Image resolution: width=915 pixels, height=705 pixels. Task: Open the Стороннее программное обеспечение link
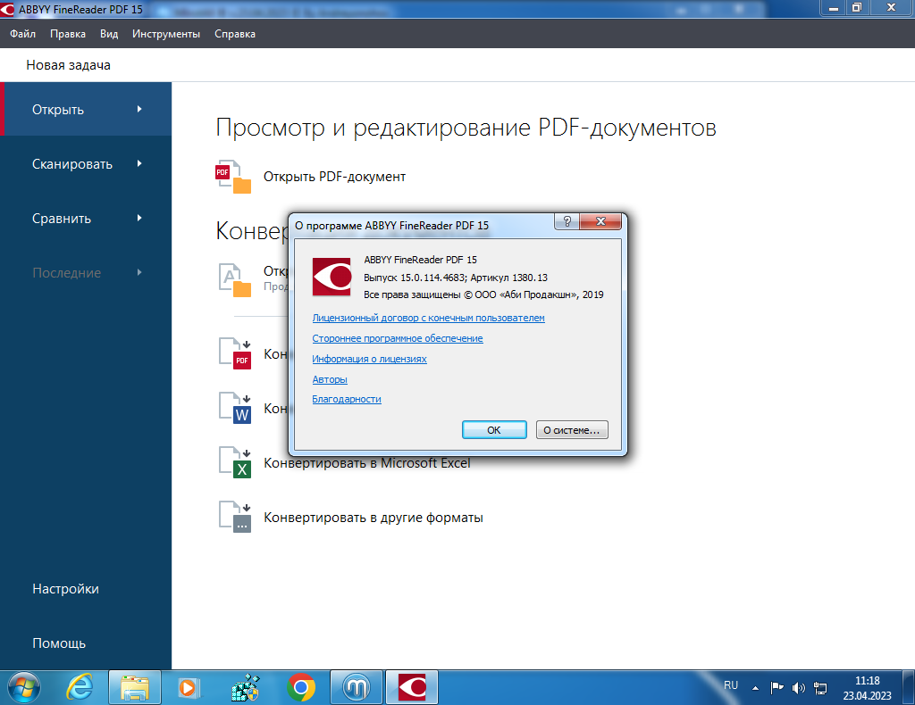pyautogui.click(x=398, y=338)
